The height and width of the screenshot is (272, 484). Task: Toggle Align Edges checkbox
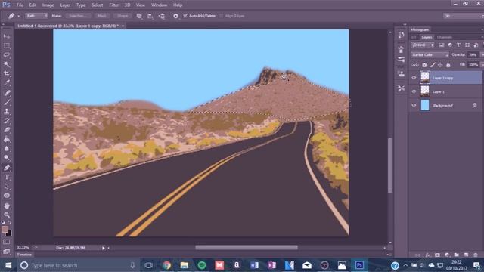click(222, 16)
